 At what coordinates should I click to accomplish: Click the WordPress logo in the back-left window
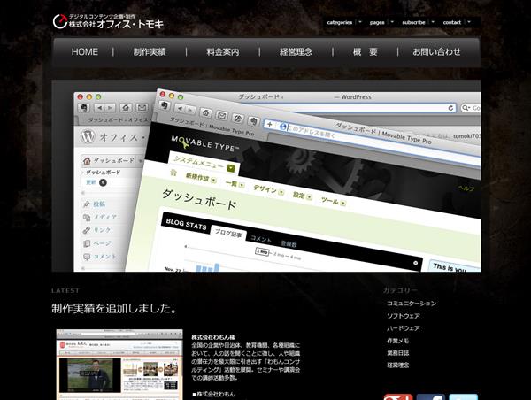88,137
